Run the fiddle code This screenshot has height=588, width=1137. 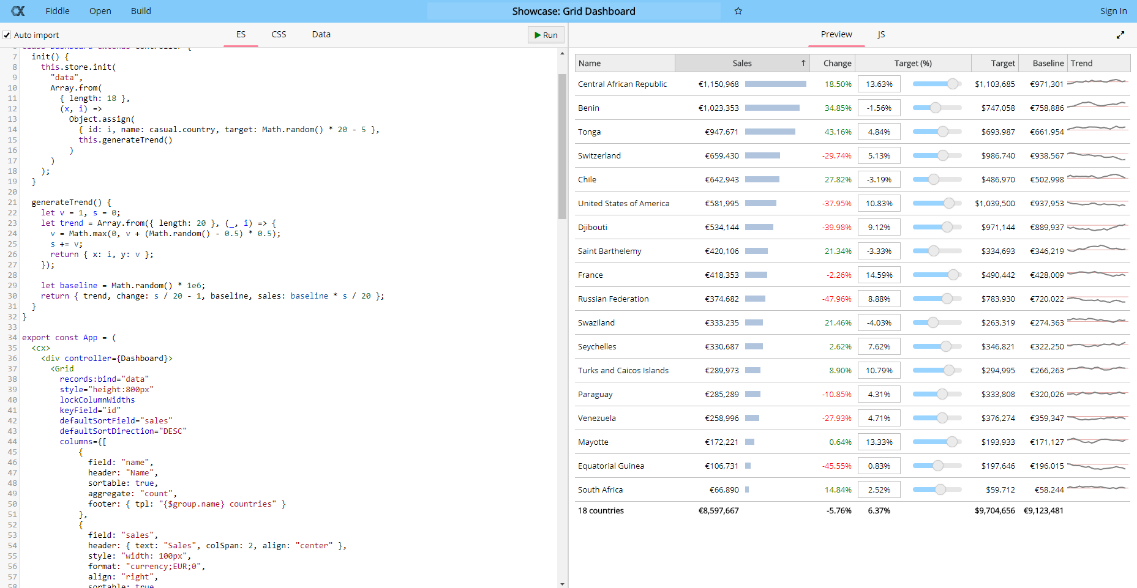tap(546, 35)
